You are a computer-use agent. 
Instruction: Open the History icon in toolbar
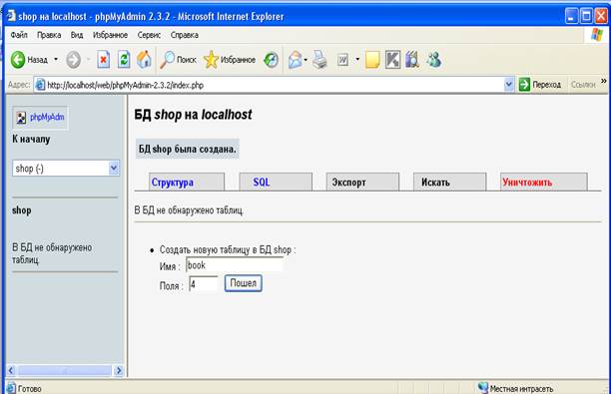272,60
